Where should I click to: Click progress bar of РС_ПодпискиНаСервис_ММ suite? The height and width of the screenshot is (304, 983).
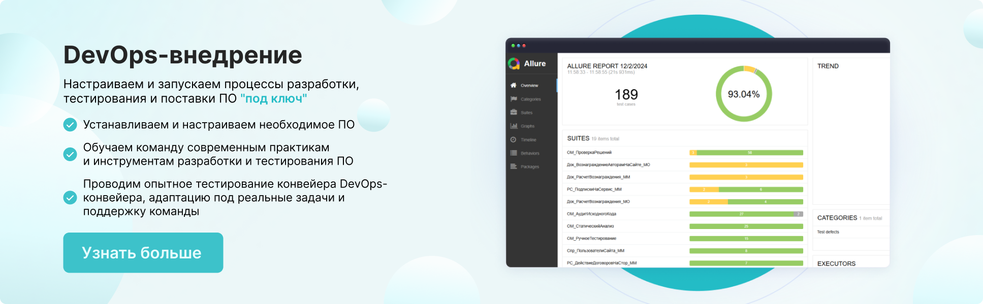click(x=746, y=189)
